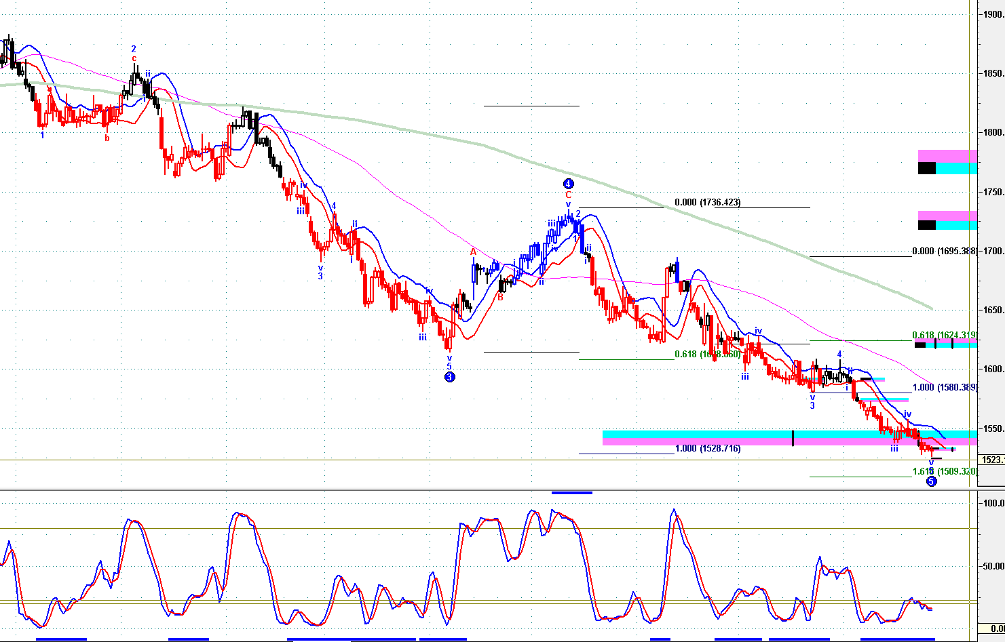Click the 1750 price axis label
Viewport: 1005px width, 642px height.
994,192
